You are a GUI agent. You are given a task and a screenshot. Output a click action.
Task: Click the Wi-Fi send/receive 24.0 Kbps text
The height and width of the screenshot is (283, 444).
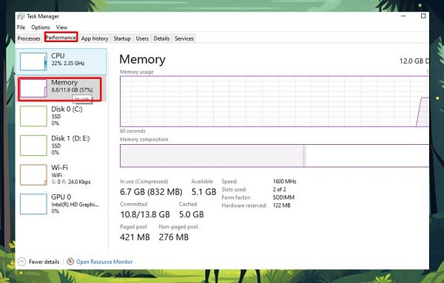[x=71, y=182]
